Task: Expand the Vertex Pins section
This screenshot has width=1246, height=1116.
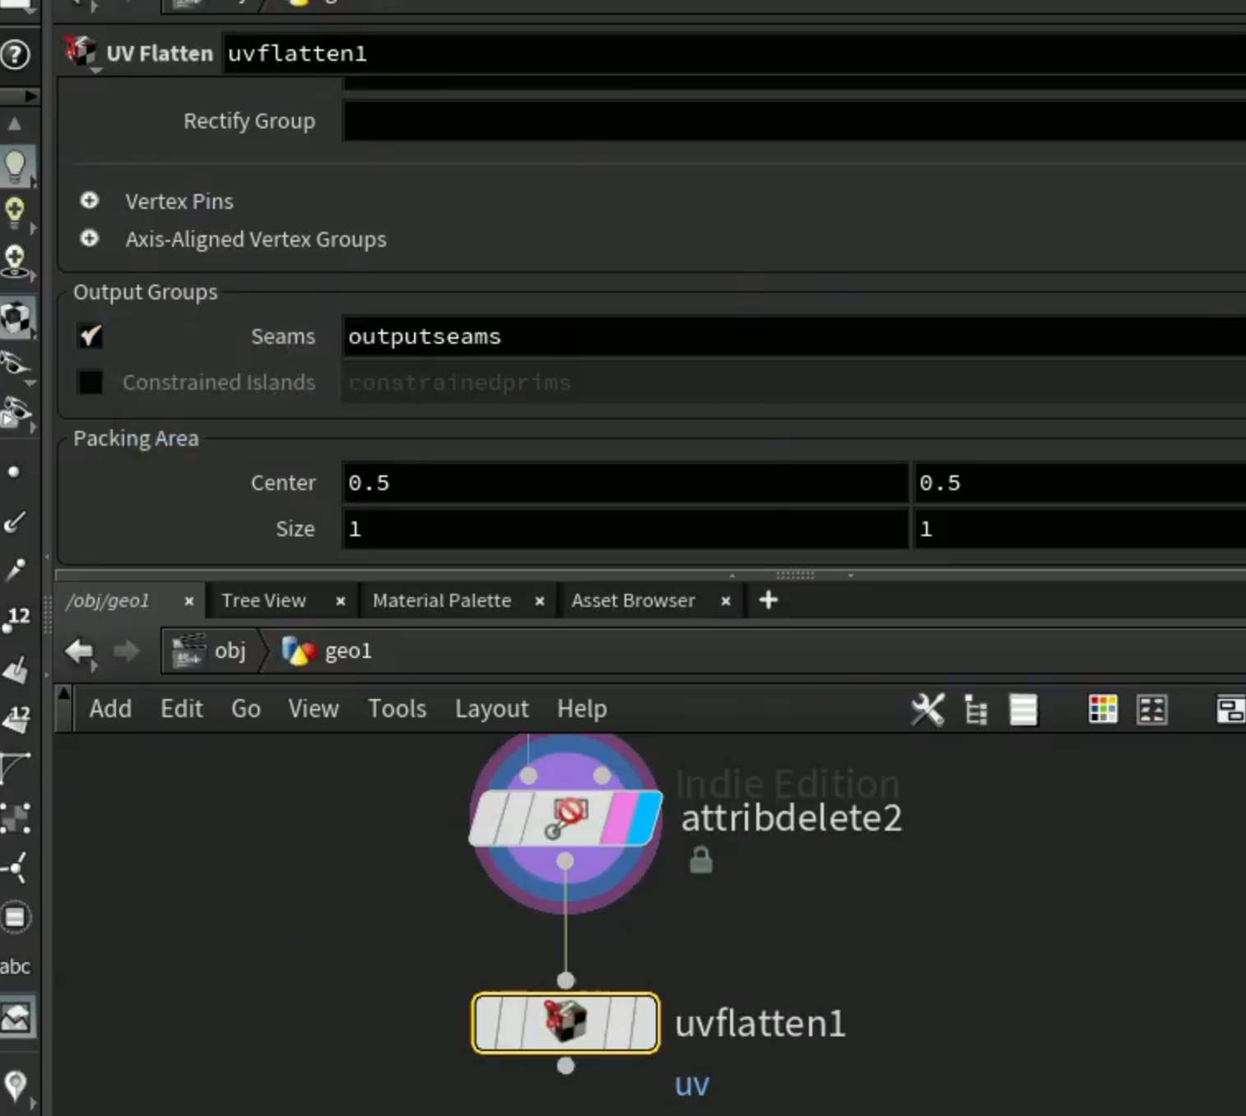Action: (x=90, y=201)
